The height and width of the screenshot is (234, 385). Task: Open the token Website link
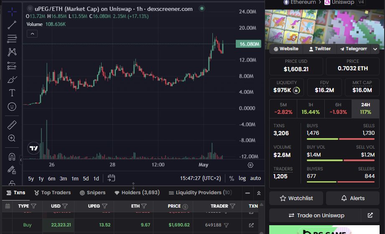click(x=286, y=49)
